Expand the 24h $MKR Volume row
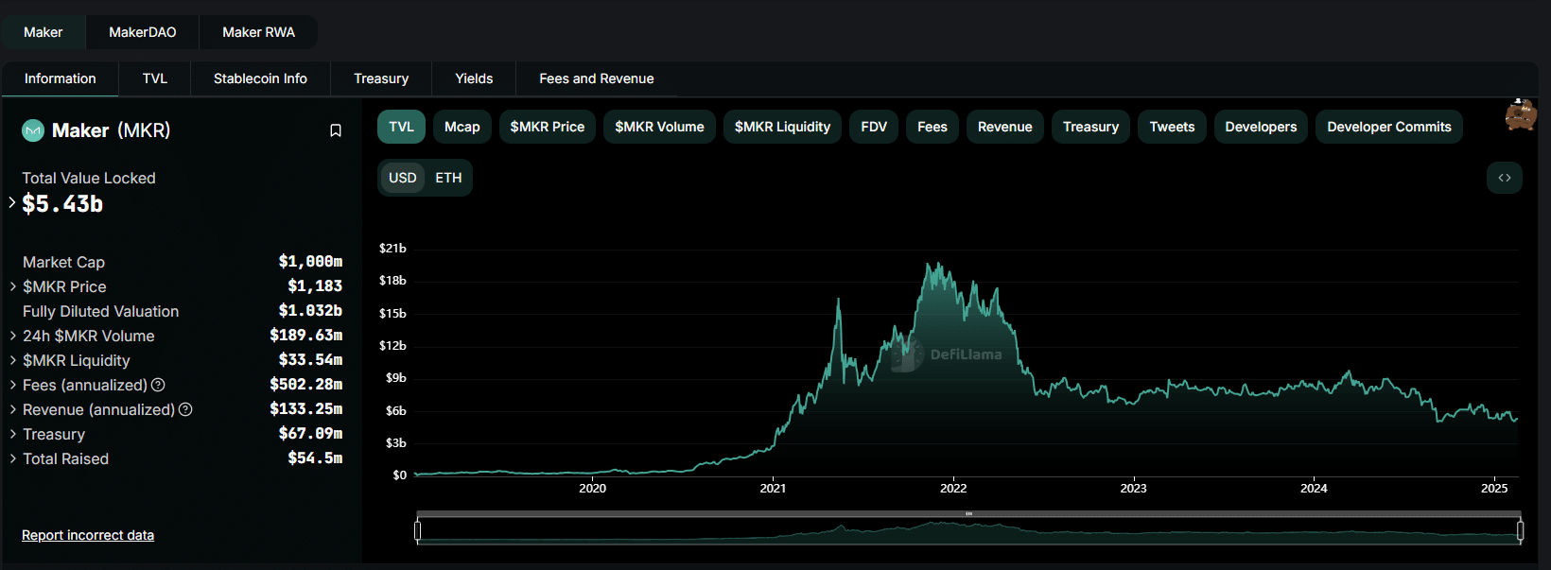This screenshot has width=1551, height=570. 12,336
